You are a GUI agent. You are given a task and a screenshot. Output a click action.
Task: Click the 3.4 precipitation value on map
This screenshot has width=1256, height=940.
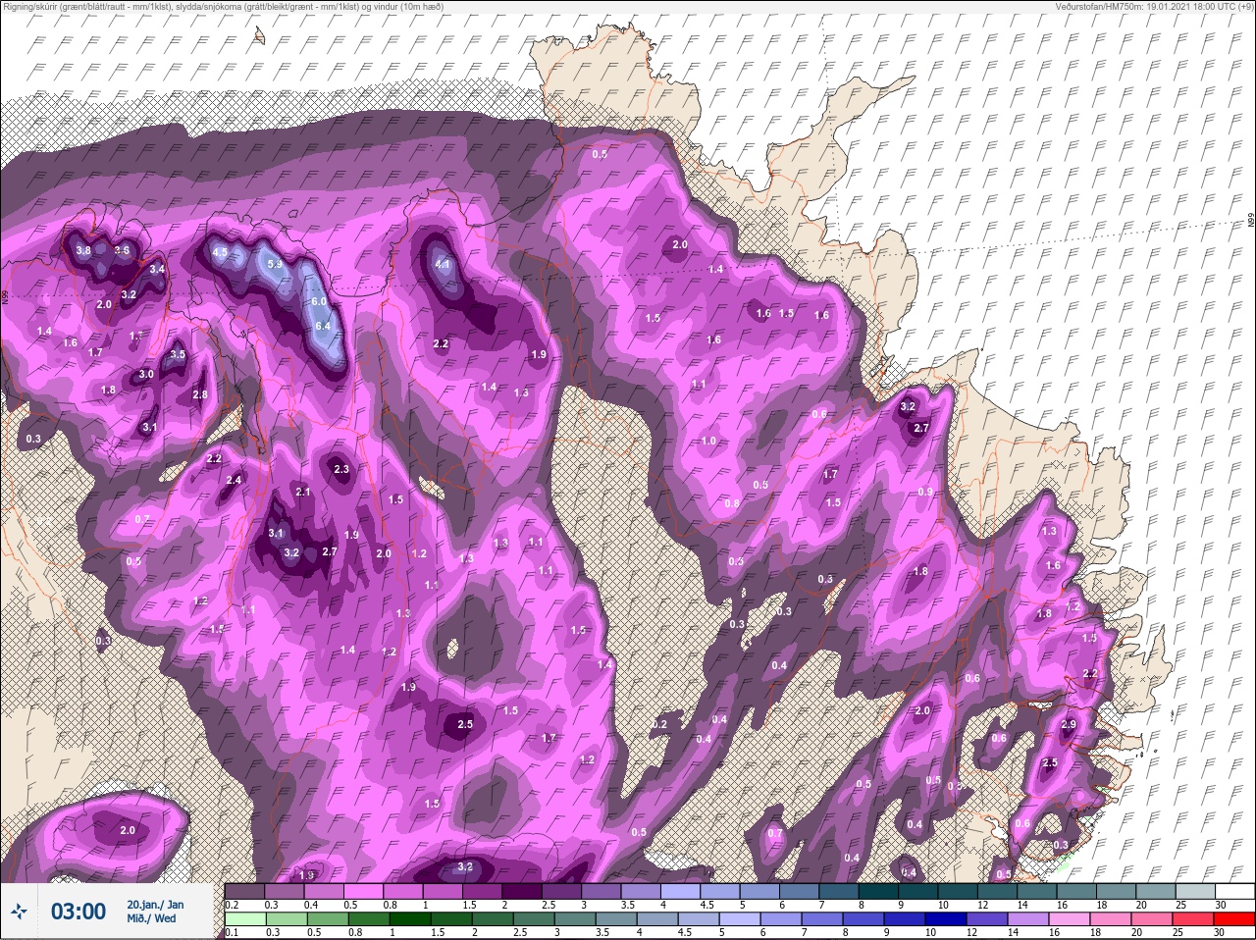point(157,269)
